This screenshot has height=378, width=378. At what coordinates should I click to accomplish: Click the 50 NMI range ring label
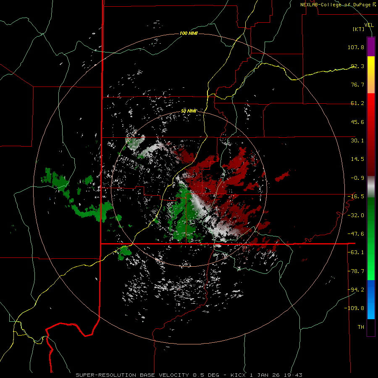pyautogui.click(x=189, y=111)
